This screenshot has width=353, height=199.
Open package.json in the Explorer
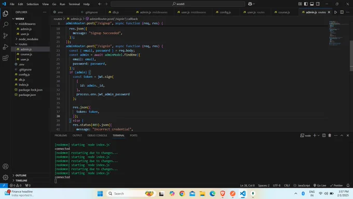pyautogui.click(x=27, y=95)
